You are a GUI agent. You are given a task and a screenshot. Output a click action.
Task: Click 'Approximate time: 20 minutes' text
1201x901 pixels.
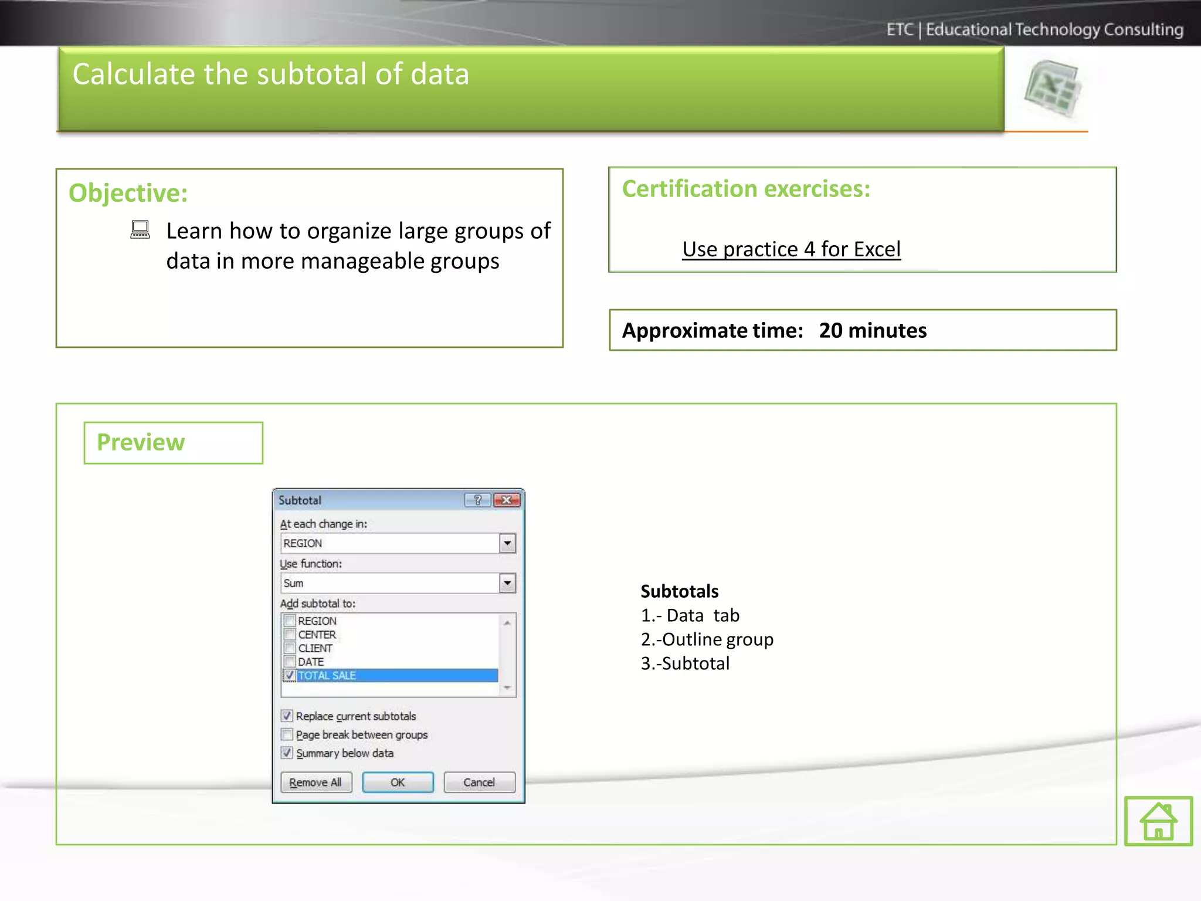(774, 330)
